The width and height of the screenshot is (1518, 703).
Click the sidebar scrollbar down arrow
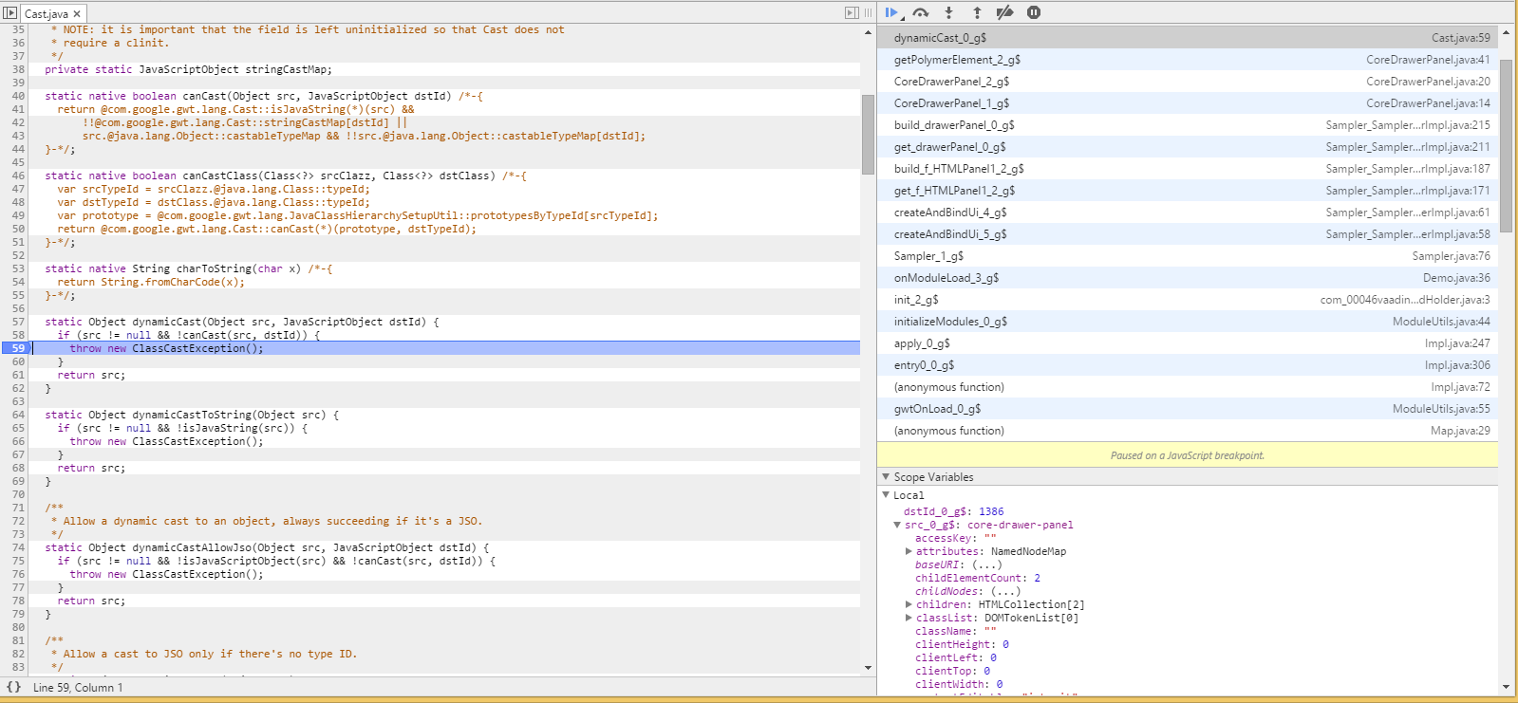1506,687
